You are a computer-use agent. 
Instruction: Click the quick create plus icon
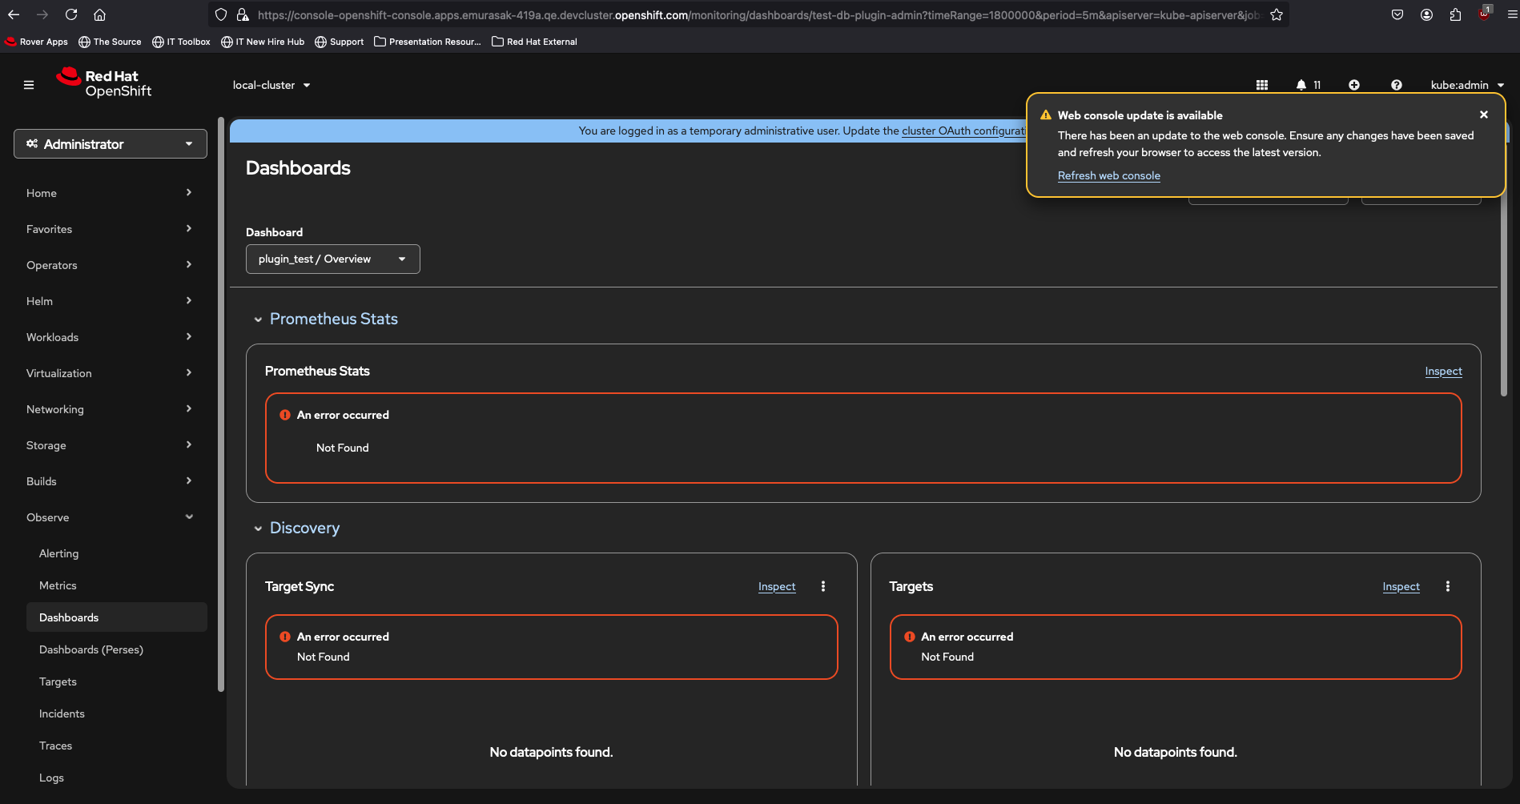[1354, 85]
